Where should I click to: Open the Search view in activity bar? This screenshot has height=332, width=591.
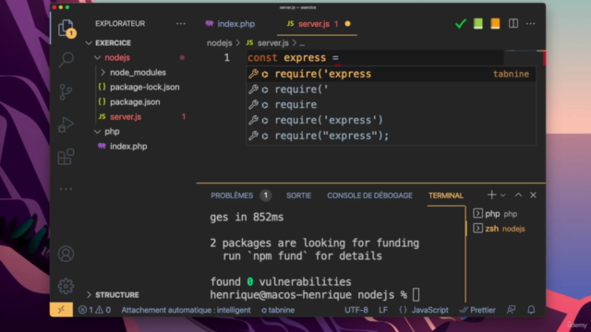(66, 59)
